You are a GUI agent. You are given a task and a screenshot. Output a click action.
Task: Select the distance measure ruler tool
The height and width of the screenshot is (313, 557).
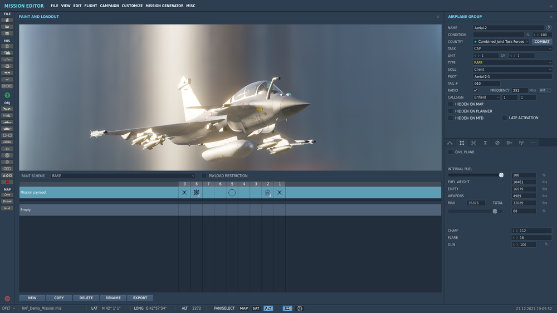[x=7, y=208]
